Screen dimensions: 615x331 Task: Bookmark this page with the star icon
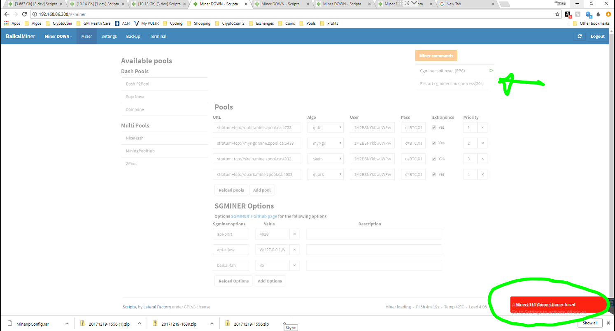click(x=557, y=14)
